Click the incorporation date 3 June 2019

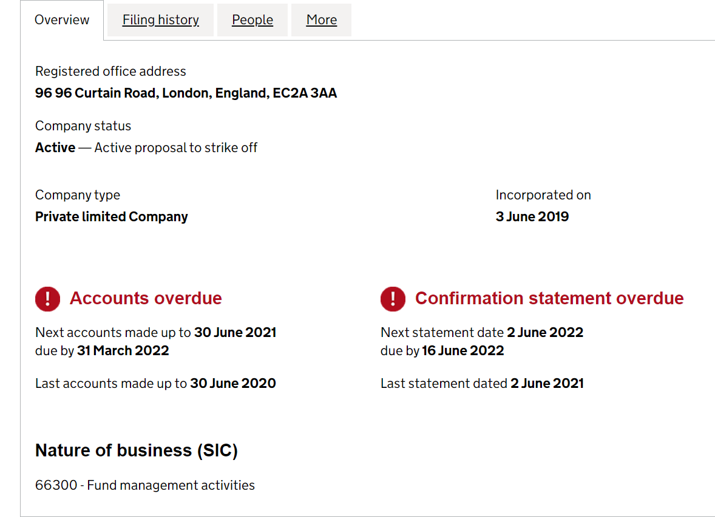click(x=532, y=217)
